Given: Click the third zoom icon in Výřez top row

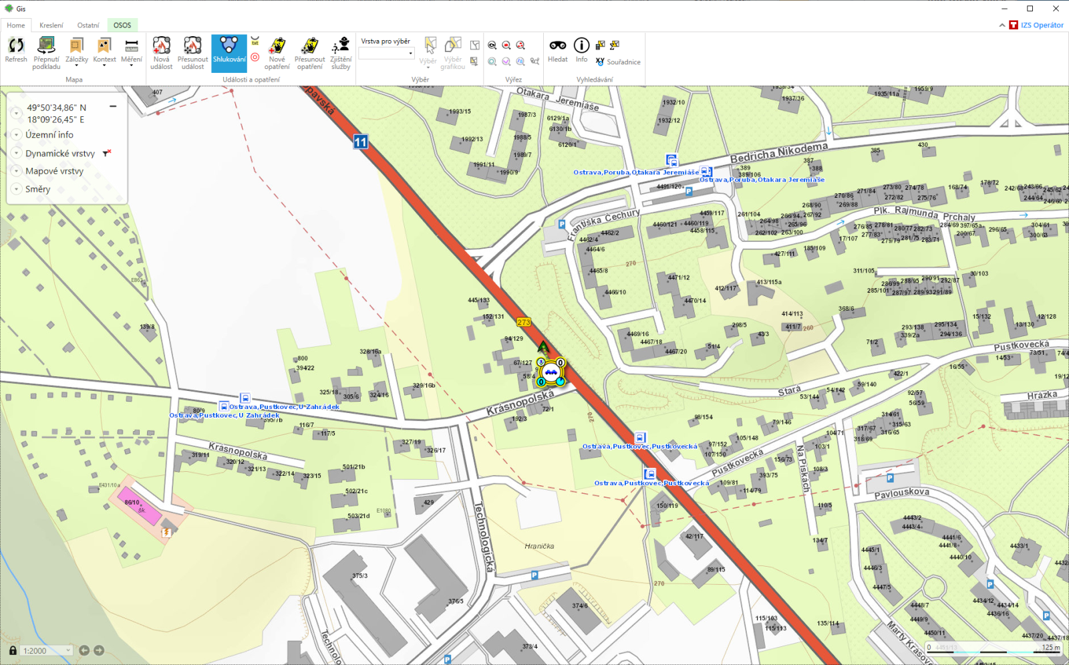Looking at the screenshot, I should 520,45.
